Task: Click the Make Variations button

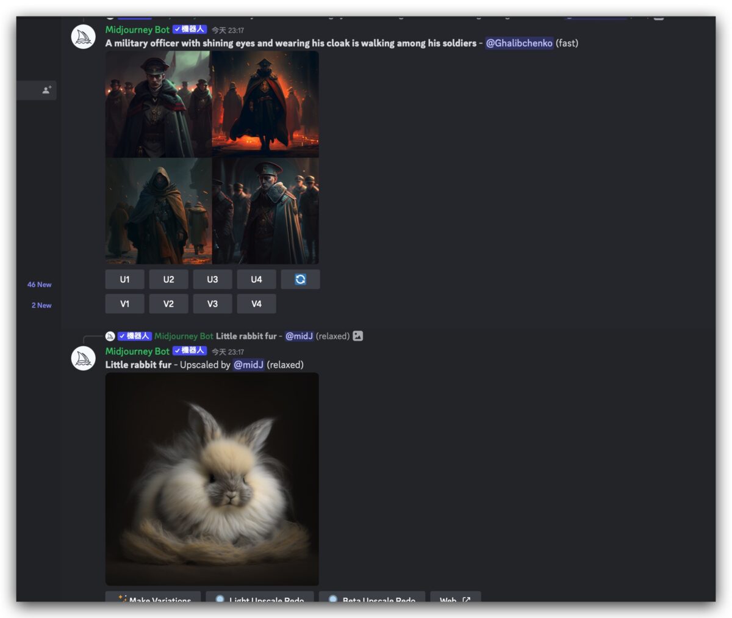Action: [153, 597]
